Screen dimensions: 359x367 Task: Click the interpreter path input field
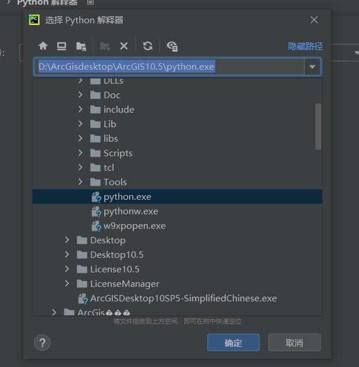coord(169,67)
